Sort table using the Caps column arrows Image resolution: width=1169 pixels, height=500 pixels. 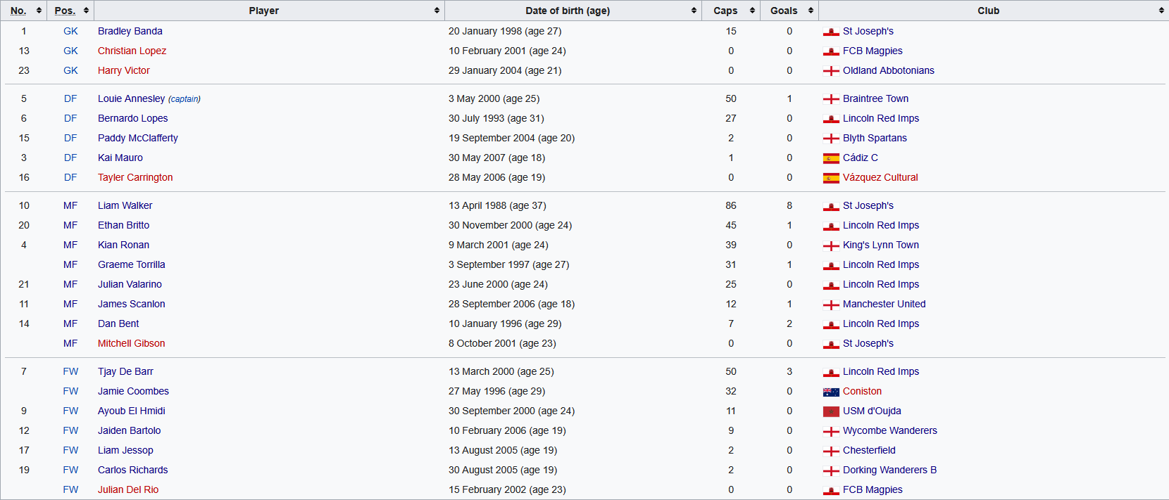click(752, 11)
